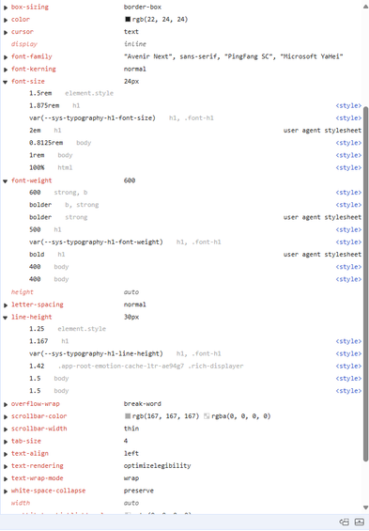The width and height of the screenshot is (369, 531).
Task: Collapse the font-weight property
Action: pyautogui.click(x=6, y=180)
